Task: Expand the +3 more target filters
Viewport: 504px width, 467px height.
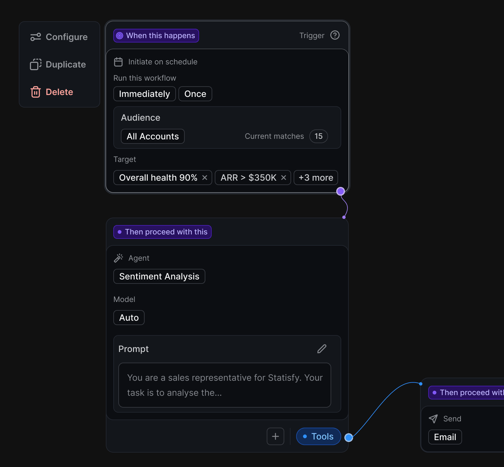Action: tap(316, 178)
